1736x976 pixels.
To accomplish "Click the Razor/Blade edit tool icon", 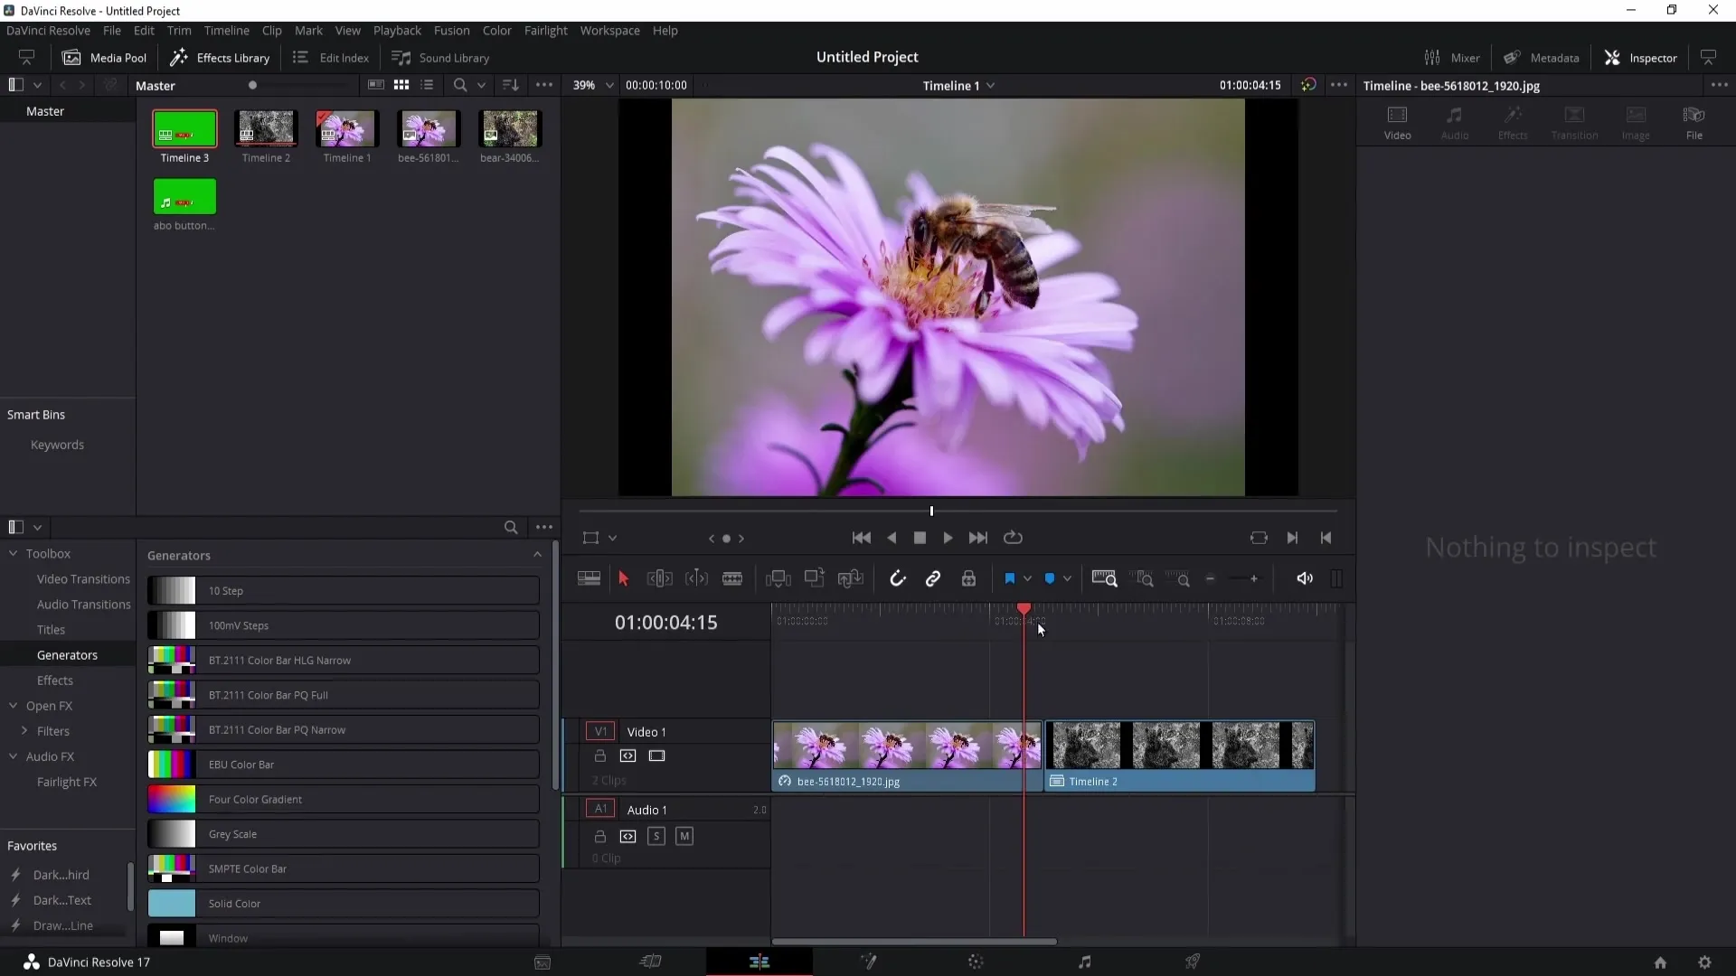I will click(x=732, y=578).
